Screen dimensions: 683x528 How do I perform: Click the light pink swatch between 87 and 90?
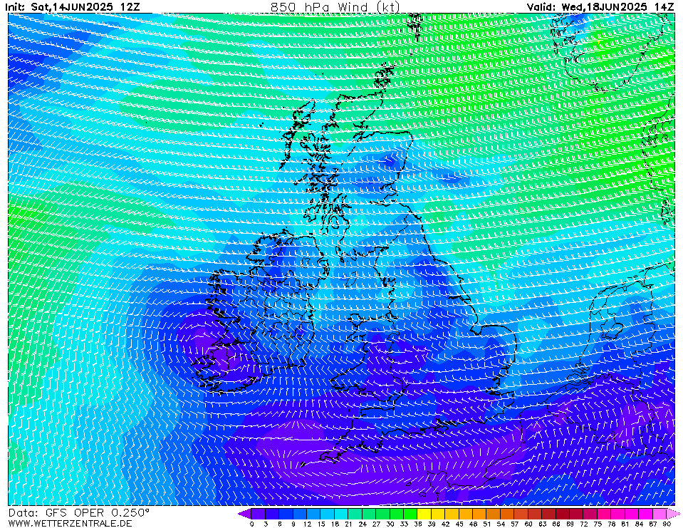pos(660,514)
